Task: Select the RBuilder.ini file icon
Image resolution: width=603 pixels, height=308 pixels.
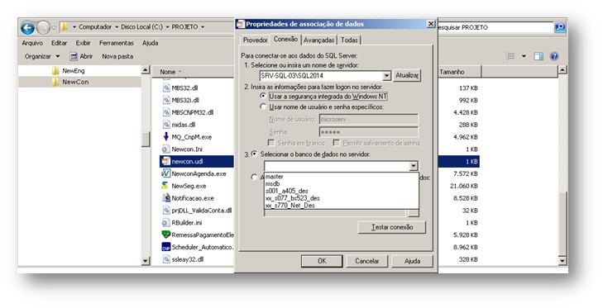Action: click(x=166, y=223)
